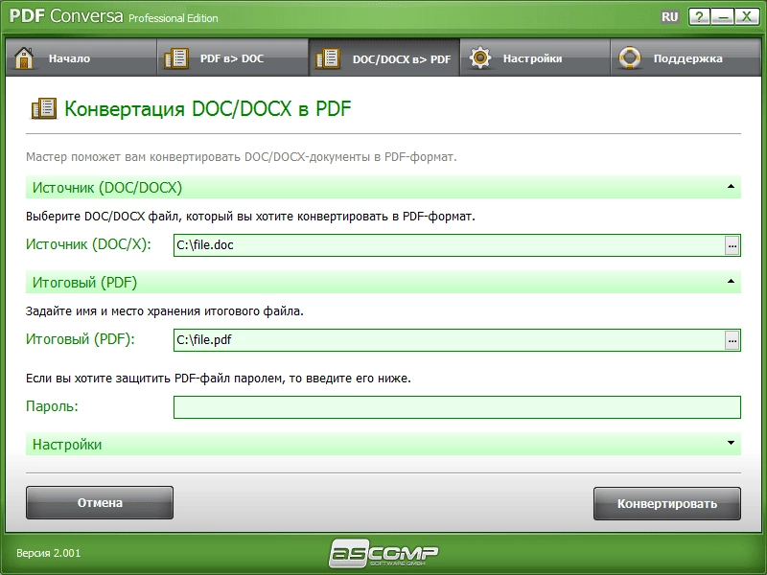Image resolution: width=767 pixels, height=575 pixels.
Task: Click the ASCOMP logo in footer
Action: pyautogui.click(x=383, y=553)
